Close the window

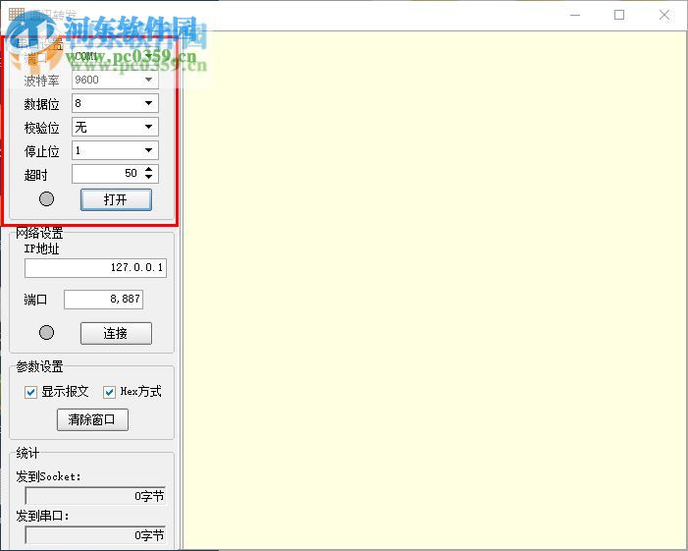click(x=664, y=15)
